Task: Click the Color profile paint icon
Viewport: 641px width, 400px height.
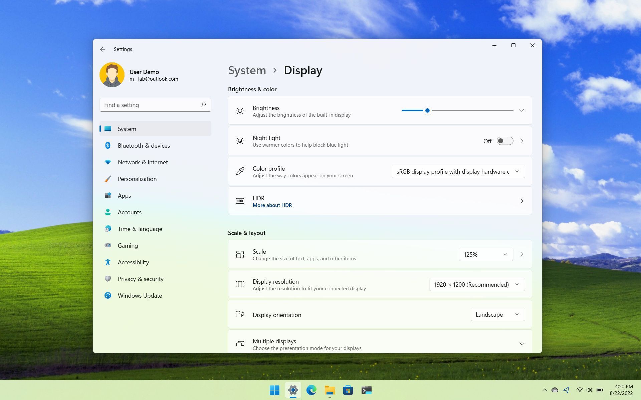Action: pyautogui.click(x=240, y=171)
